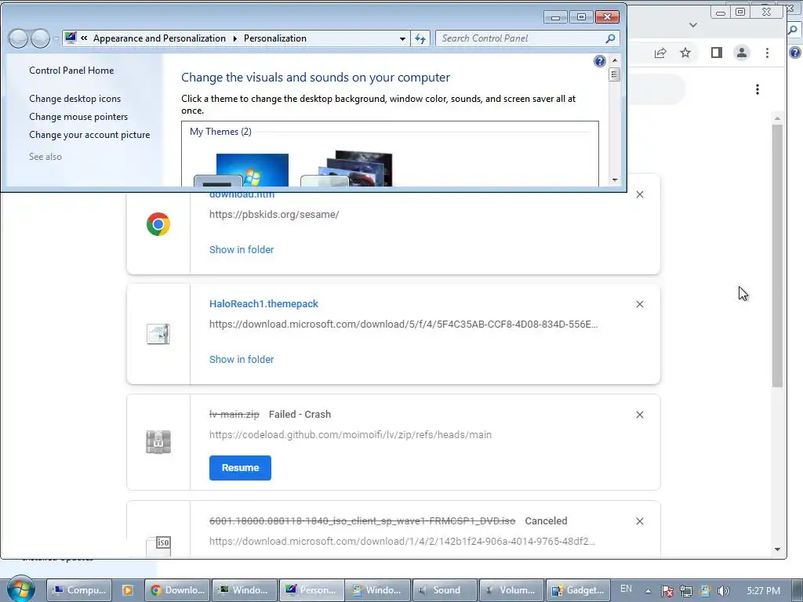Switch to the Computer taskbar button

pos(79,590)
